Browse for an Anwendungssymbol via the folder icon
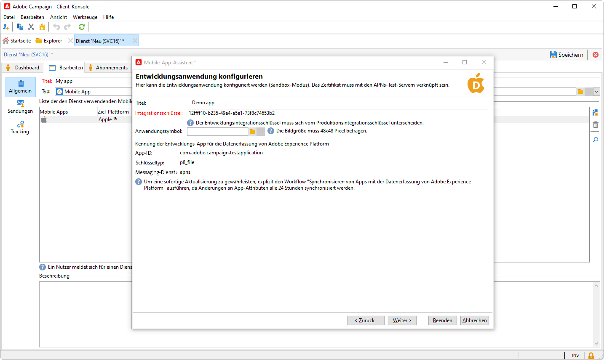 pyautogui.click(x=252, y=132)
